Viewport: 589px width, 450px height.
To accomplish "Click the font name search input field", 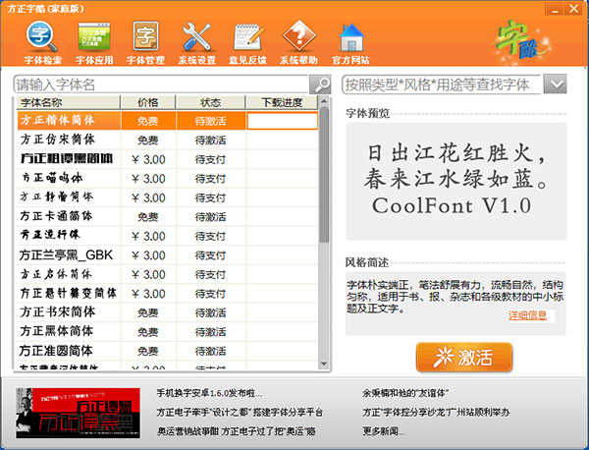I will 161,84.
